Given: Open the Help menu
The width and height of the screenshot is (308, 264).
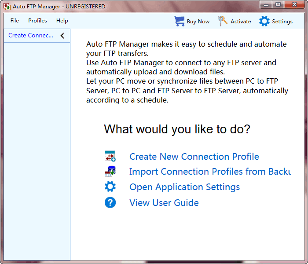Looking at the screenshot, I should pos(62,21).
